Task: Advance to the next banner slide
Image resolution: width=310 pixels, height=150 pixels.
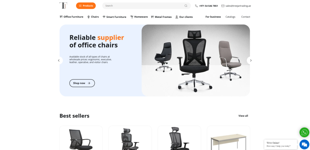Action: [x=250, y=60]
